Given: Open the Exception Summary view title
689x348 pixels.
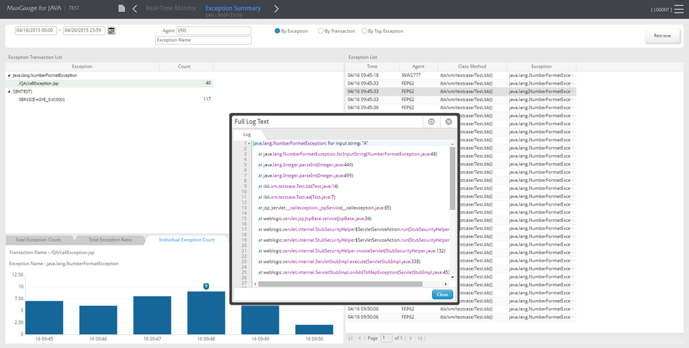Looking at the screenshot, I should tap(233, 9).
